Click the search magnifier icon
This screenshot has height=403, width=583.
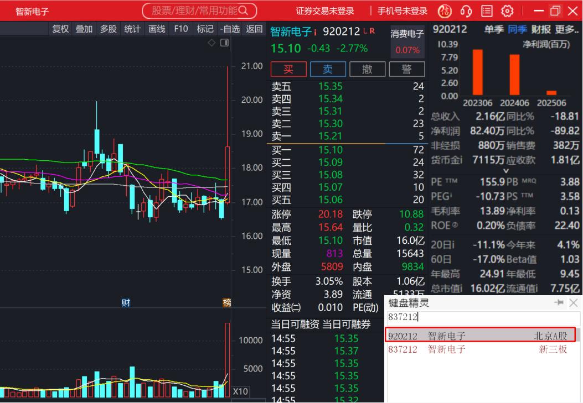click(243, 11)
